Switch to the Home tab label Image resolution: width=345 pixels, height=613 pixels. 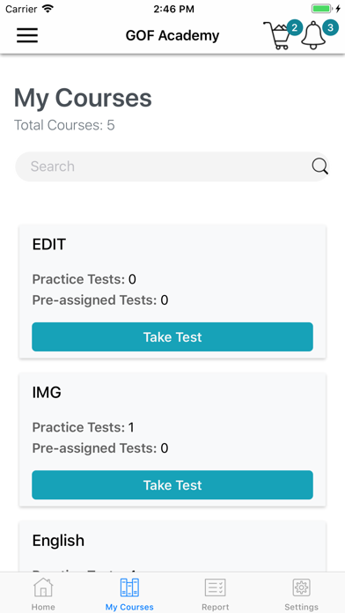click(x=43, y=607)
